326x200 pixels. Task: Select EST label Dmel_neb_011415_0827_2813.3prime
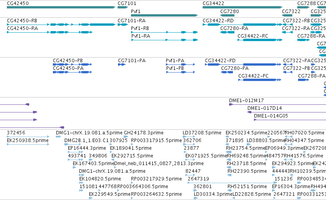tap(159, 164)
